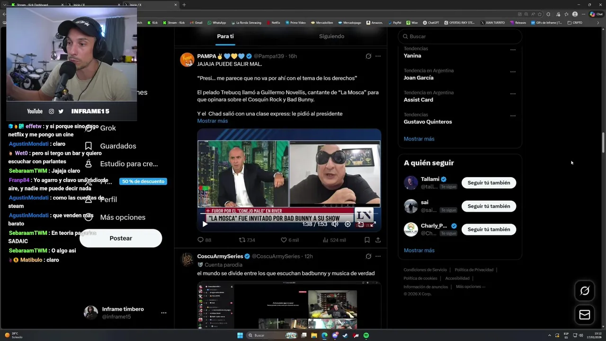Open the Condiciones de Servicio link
This screenshot has height=341, width=606.
pos(425,270)
